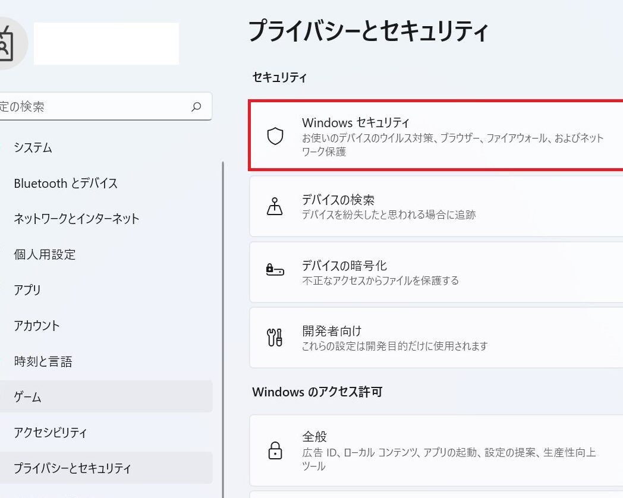Image resolution: width=623 pixels, height=498 pixels.
Task: Click the settings search input field
Action: pyautogui.click(x=105, y=106)
